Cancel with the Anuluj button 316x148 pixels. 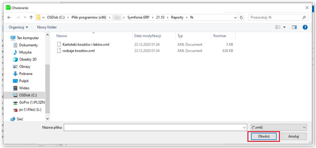294,136
